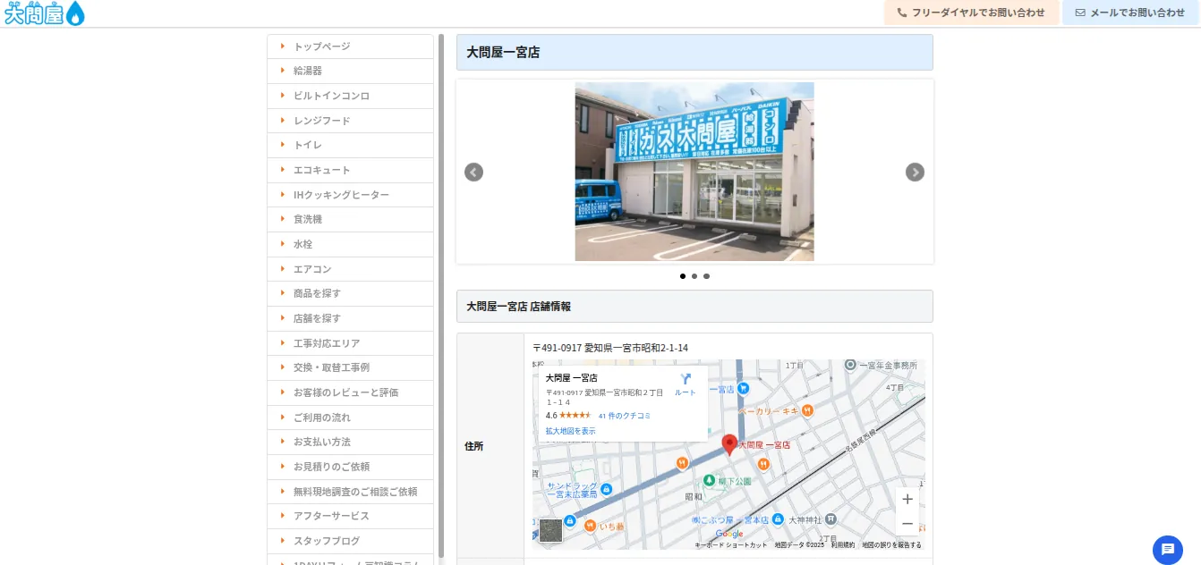Select the first carousel dot

(x=683, y=276)
